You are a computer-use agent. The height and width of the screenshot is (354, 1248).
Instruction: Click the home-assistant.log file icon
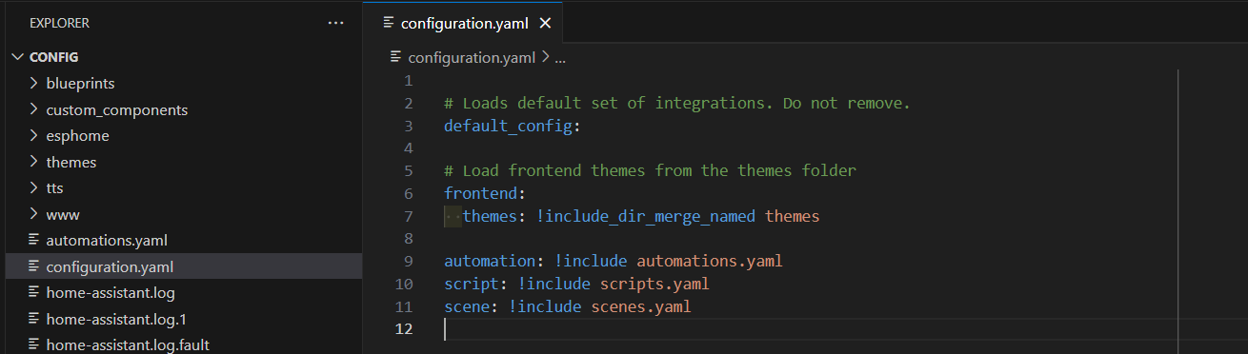click(x=34, y=292)
